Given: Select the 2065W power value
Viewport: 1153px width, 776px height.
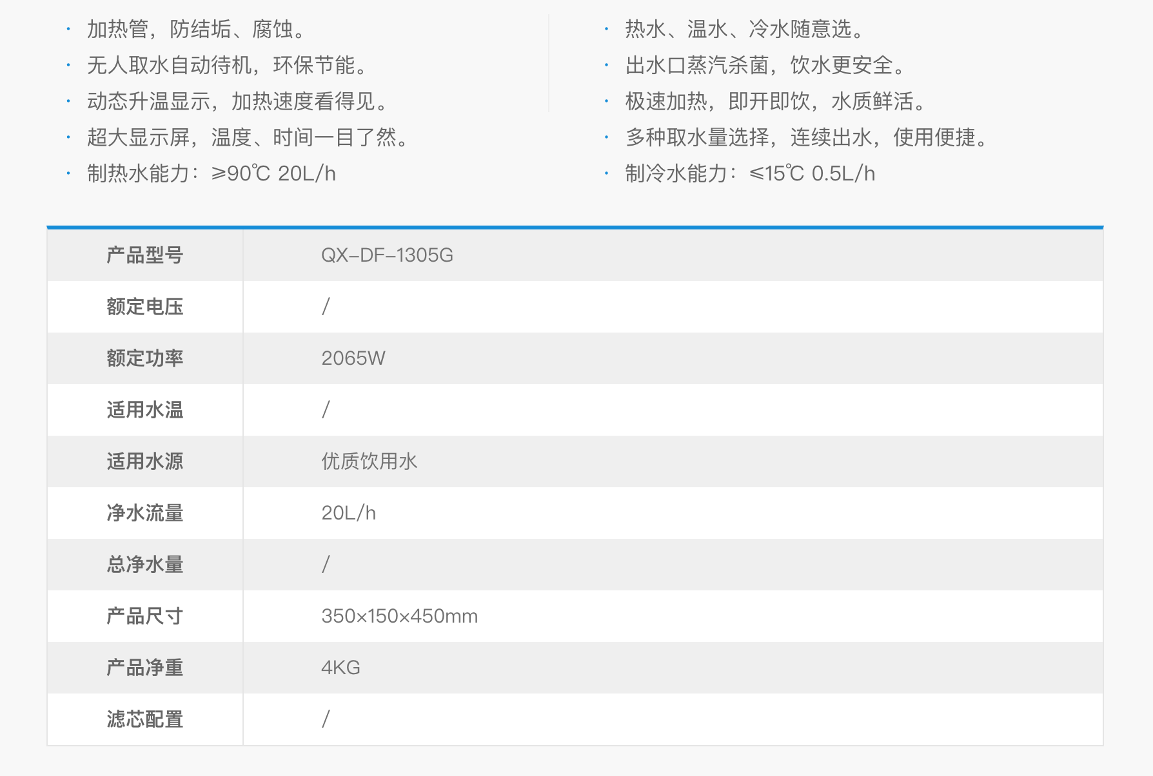Looking at the screenshot, I should coord(353,358).
